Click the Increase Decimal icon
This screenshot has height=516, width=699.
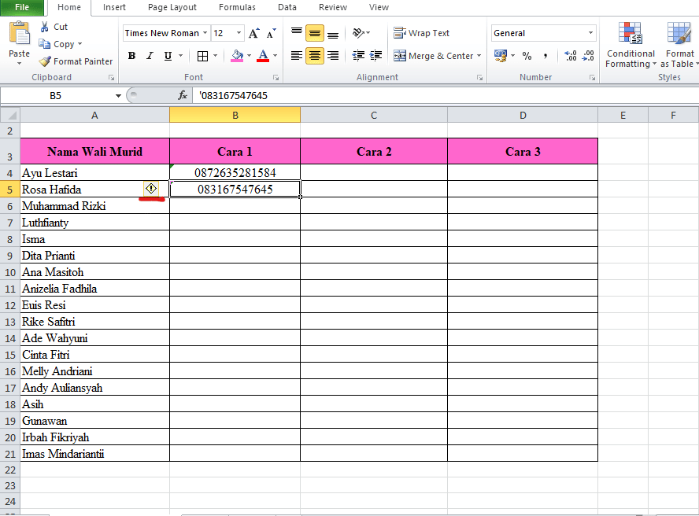click(x=569, y=56)
